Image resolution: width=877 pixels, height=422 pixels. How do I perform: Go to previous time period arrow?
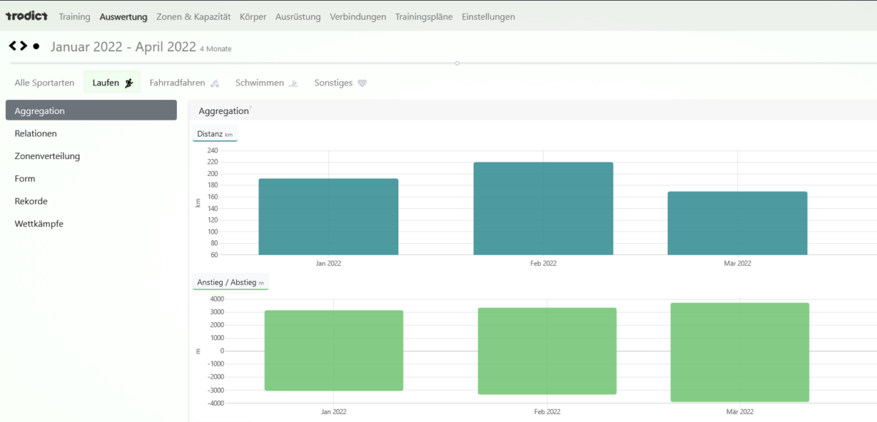(x=12, y=46)
